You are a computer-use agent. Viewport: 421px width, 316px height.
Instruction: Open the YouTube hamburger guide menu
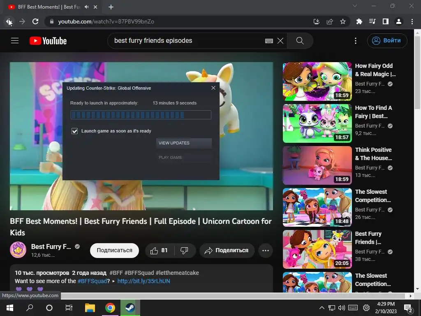click(x=15, y=41)
